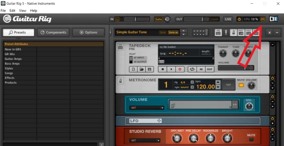Image resolution: width=284 pixels, height=146 pixels.
Task: Enable the noise Gate button
Action: pos(158,19)
